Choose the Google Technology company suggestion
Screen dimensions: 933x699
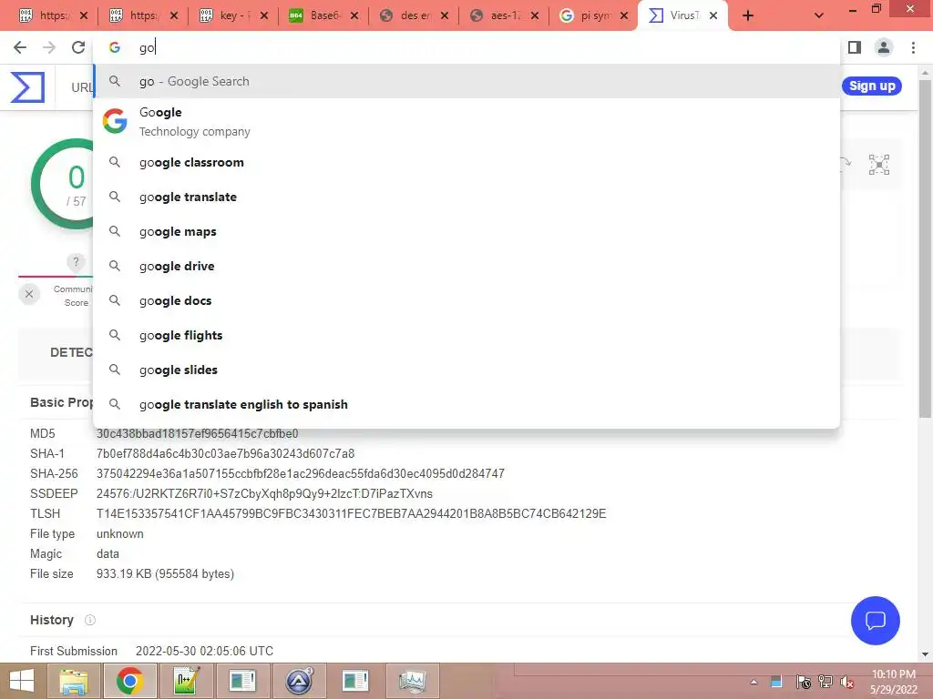click(466, 121)
